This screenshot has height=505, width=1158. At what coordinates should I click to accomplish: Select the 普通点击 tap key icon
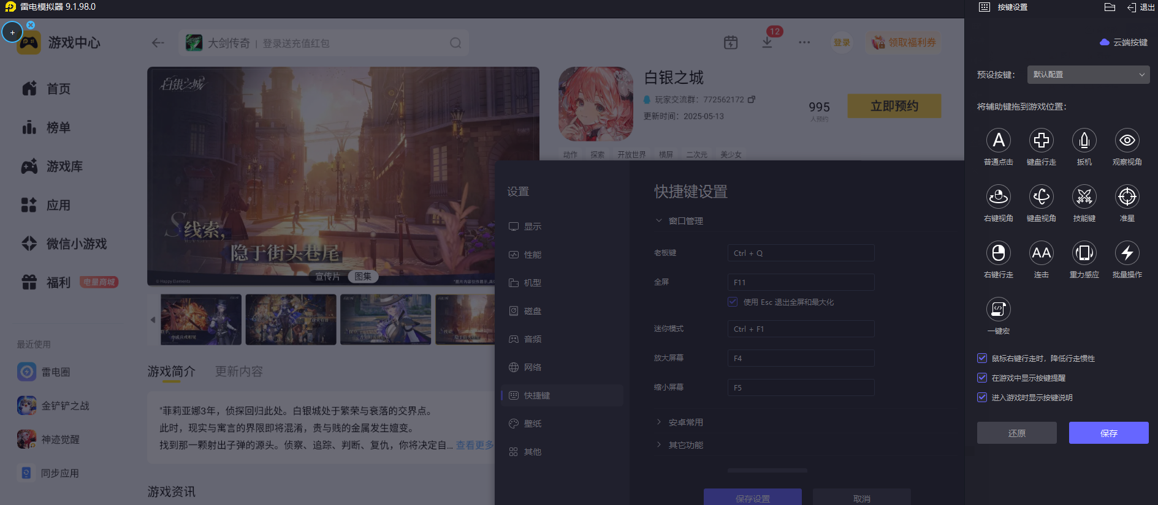tap(999, 140)
